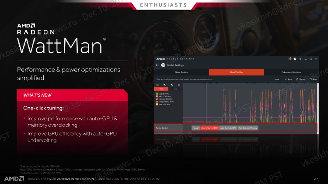Expand the 'more...' options
The image size is (328, 184).
point(277,79)
